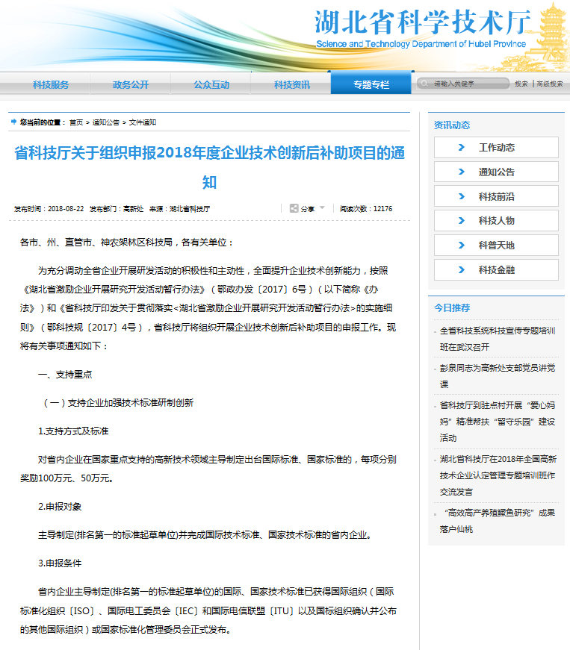Open 高级搜索 advanced search
This screenshot has height=650, width=570.
pos(550,84)
